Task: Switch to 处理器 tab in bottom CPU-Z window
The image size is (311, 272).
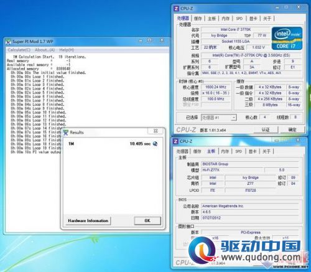Action: [182, 151]
